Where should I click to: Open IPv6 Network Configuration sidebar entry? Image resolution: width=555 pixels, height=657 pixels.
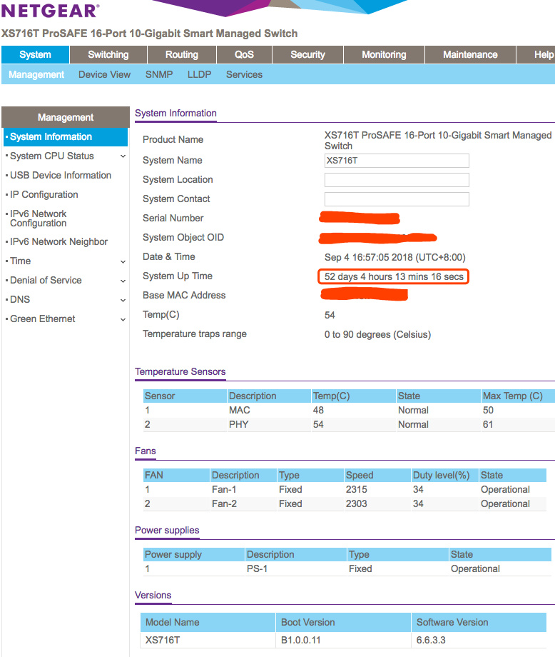pyautogui.click(x=38, y=219)
